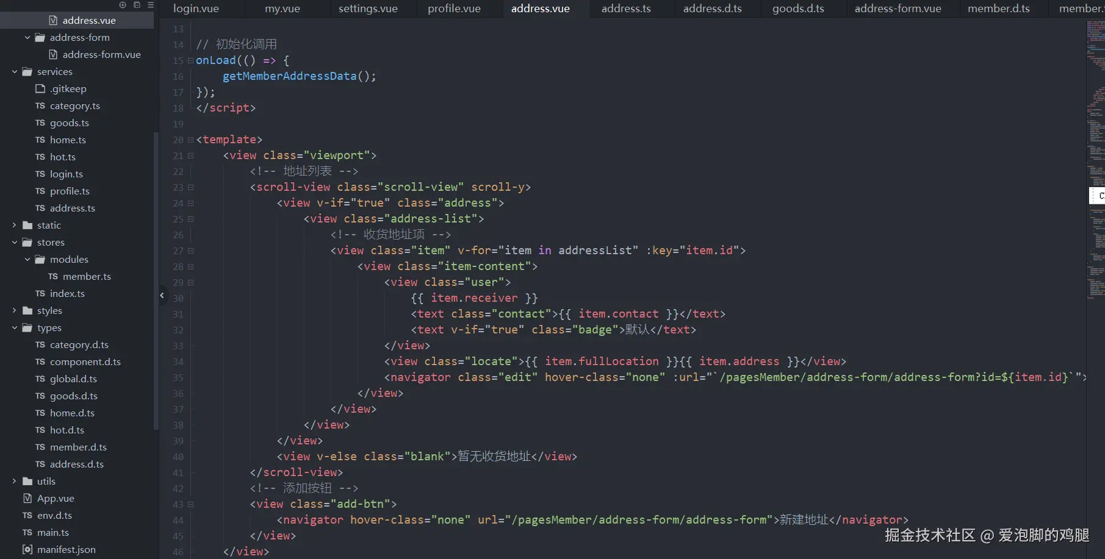Click the folder icon of types

tap(27, 327)
